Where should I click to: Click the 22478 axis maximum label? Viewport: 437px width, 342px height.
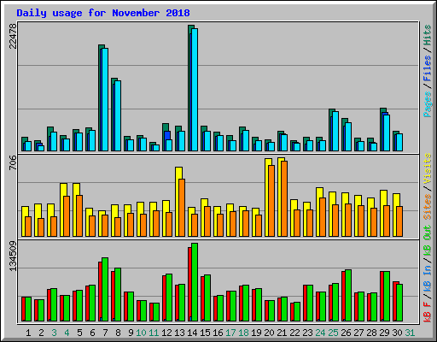(13, 36)
